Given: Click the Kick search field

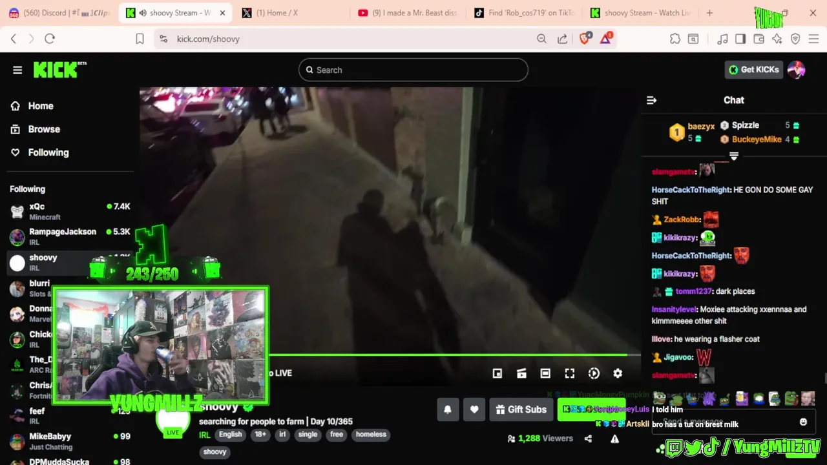Looking at the screenshot, I should point(413,70).
